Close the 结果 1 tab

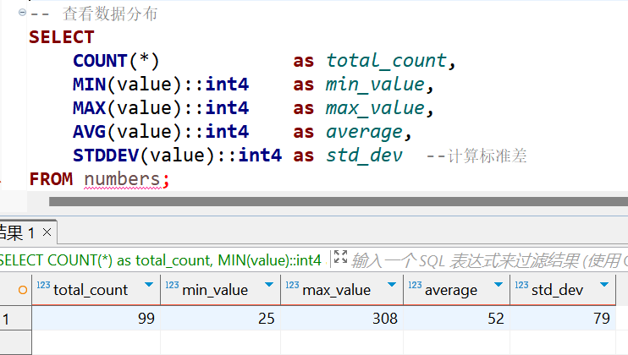tap(47, 232)
